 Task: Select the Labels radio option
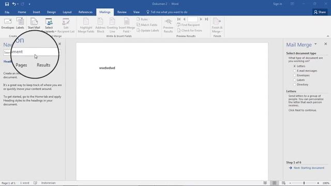point(295,80)
